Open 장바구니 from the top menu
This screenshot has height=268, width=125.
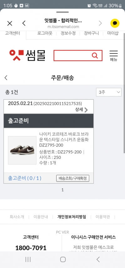point(91,33)
